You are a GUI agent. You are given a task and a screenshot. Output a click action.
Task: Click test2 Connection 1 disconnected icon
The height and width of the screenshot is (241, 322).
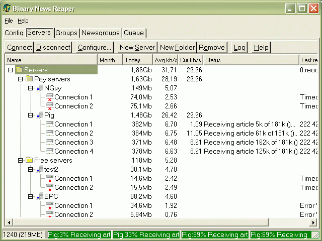click(x=49, y=179)
